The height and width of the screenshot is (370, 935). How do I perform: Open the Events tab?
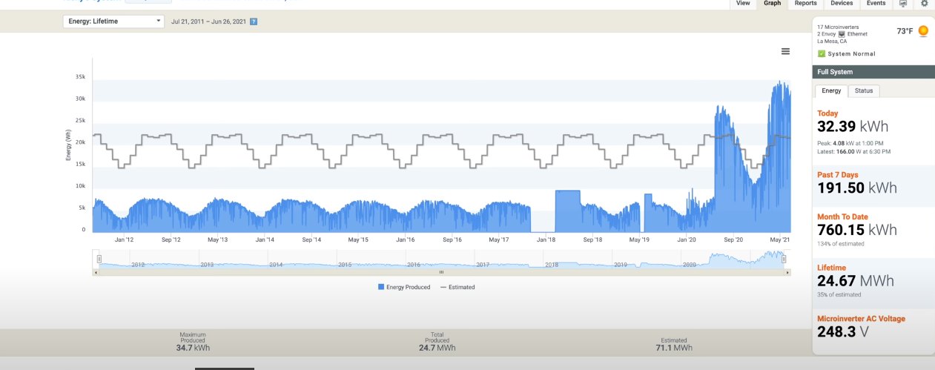tap(876, 4)
